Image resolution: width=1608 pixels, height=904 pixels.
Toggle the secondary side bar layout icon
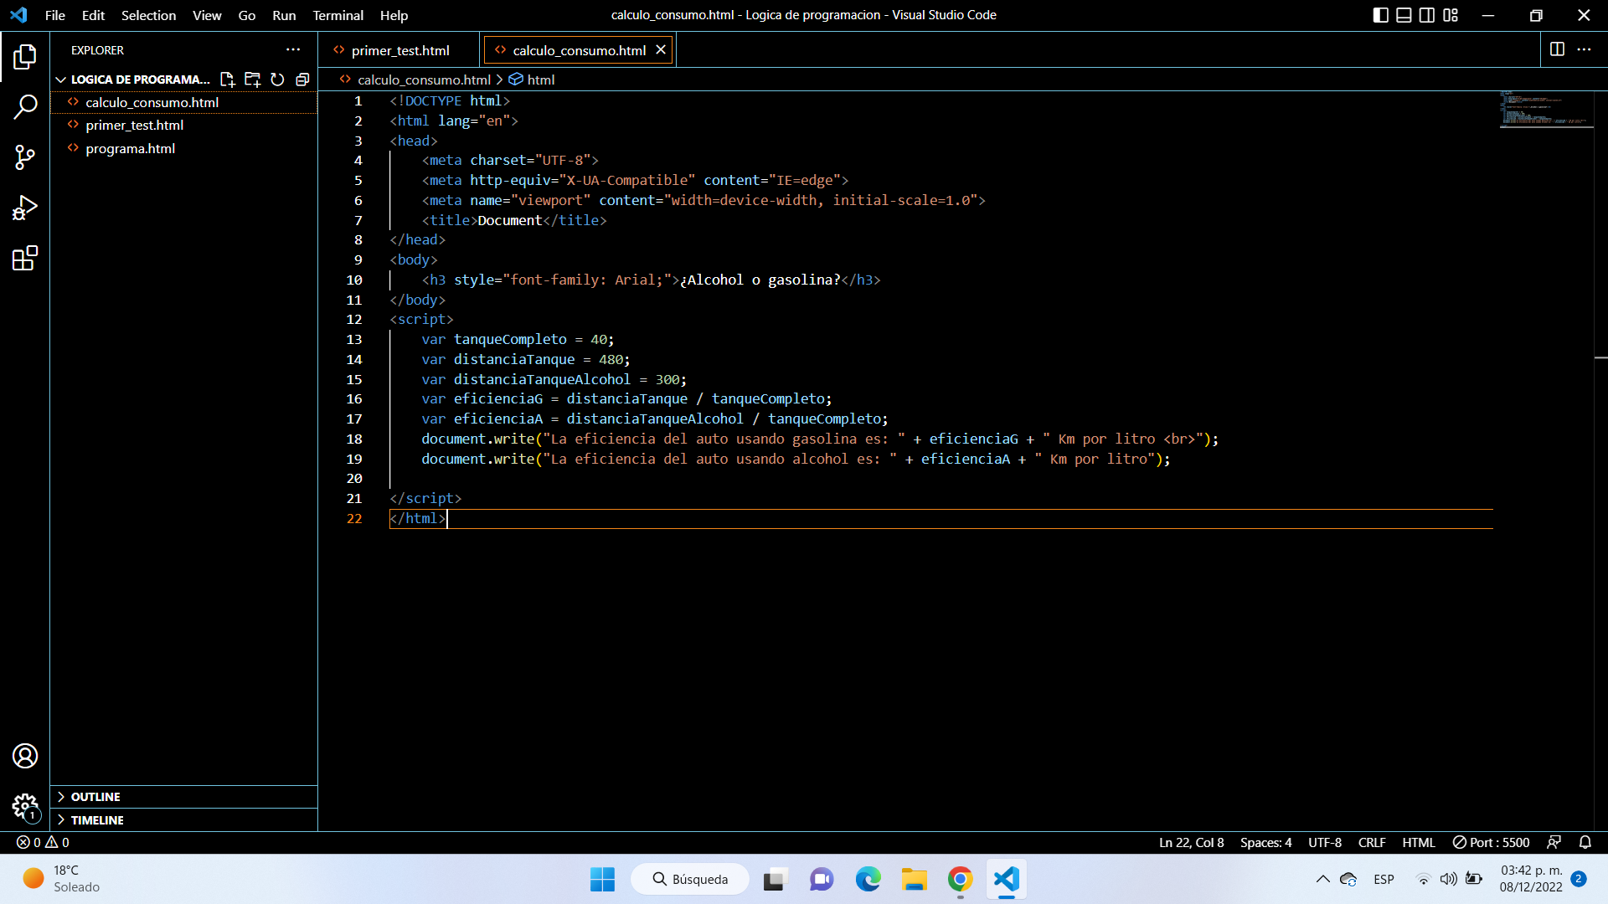1427,15
